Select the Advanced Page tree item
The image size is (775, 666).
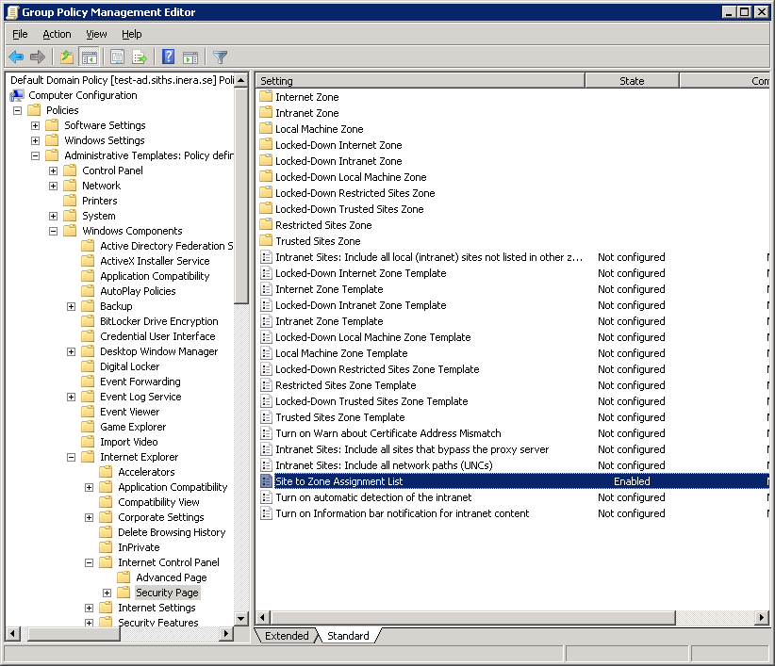[171, 577]
